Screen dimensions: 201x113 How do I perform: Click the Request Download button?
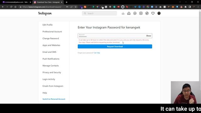pos(115,46)
